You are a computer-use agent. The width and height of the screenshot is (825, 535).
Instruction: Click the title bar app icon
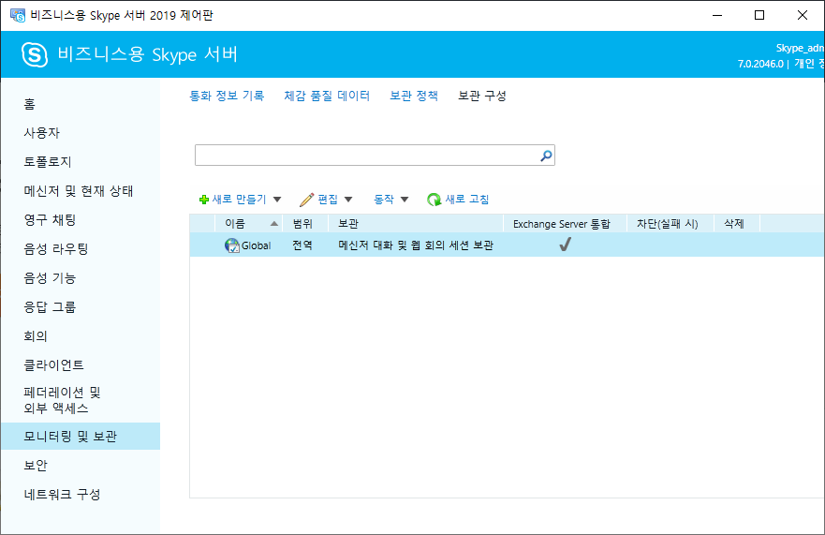18,15
